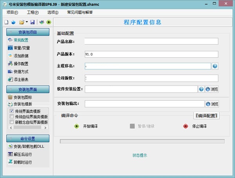Click the 状态提示 status text
This screenshot has width=235, height=178.
140,155
